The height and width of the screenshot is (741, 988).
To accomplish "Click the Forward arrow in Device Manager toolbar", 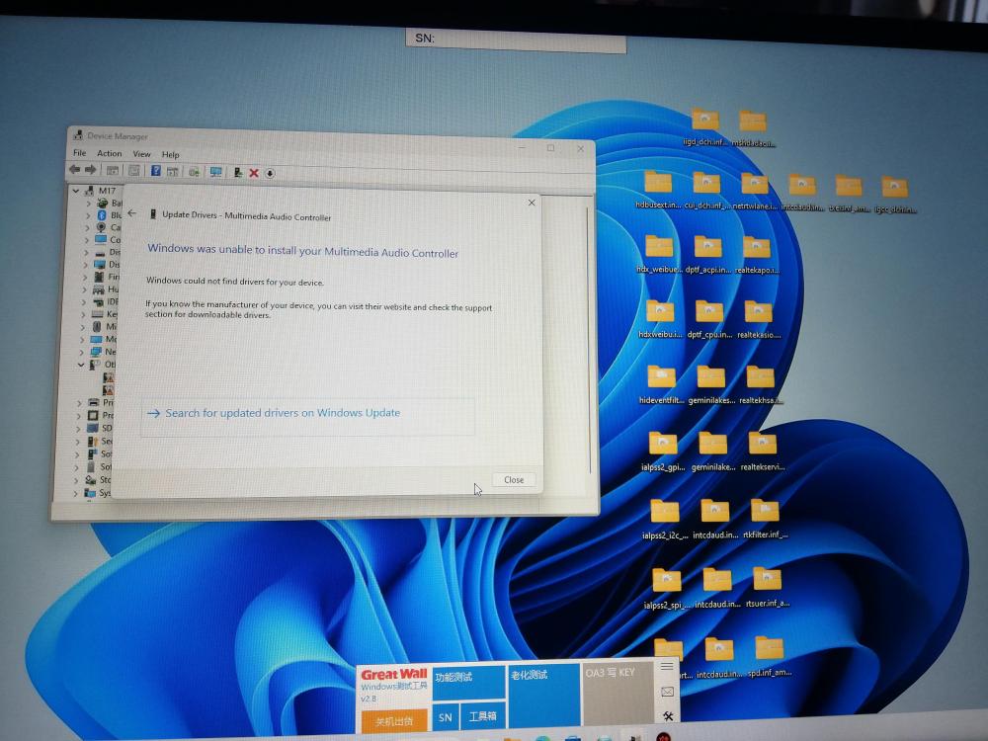I will [x=91, y=170].
